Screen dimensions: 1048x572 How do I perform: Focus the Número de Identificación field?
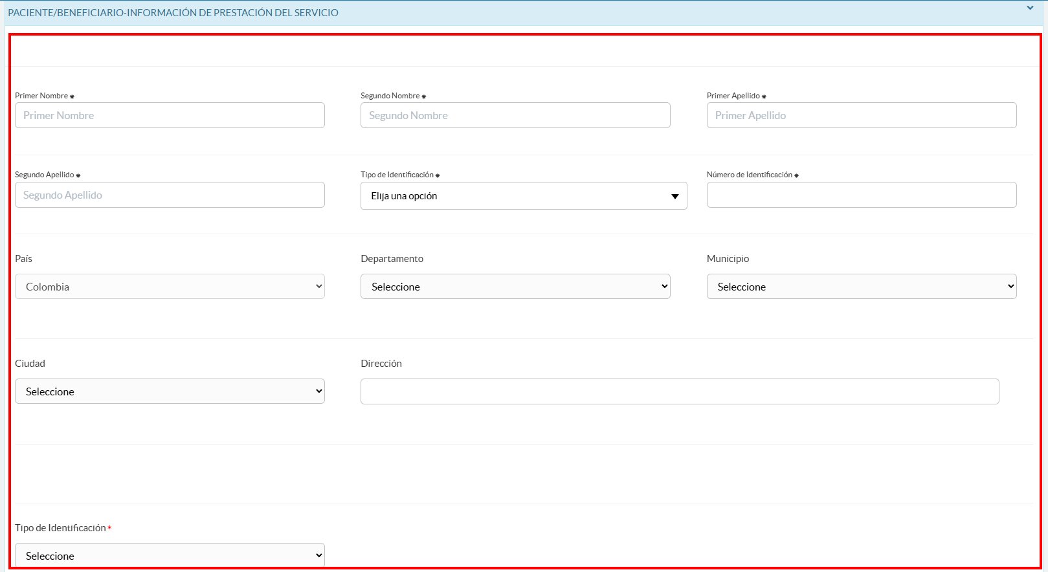[861, 195]
